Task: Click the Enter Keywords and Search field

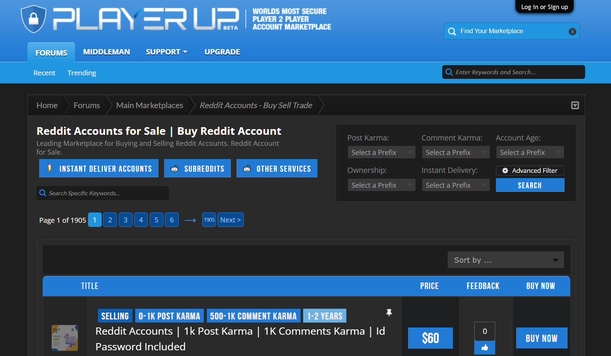Action: [513, 72]
